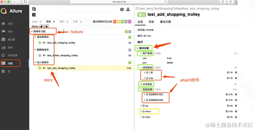This screenshot has height=130, width=255.
Task: Expand the 三星 attachment
Action: (144, 72)
